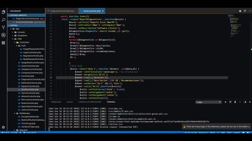Click the diamond icon in editor title bar

(240, 11)
